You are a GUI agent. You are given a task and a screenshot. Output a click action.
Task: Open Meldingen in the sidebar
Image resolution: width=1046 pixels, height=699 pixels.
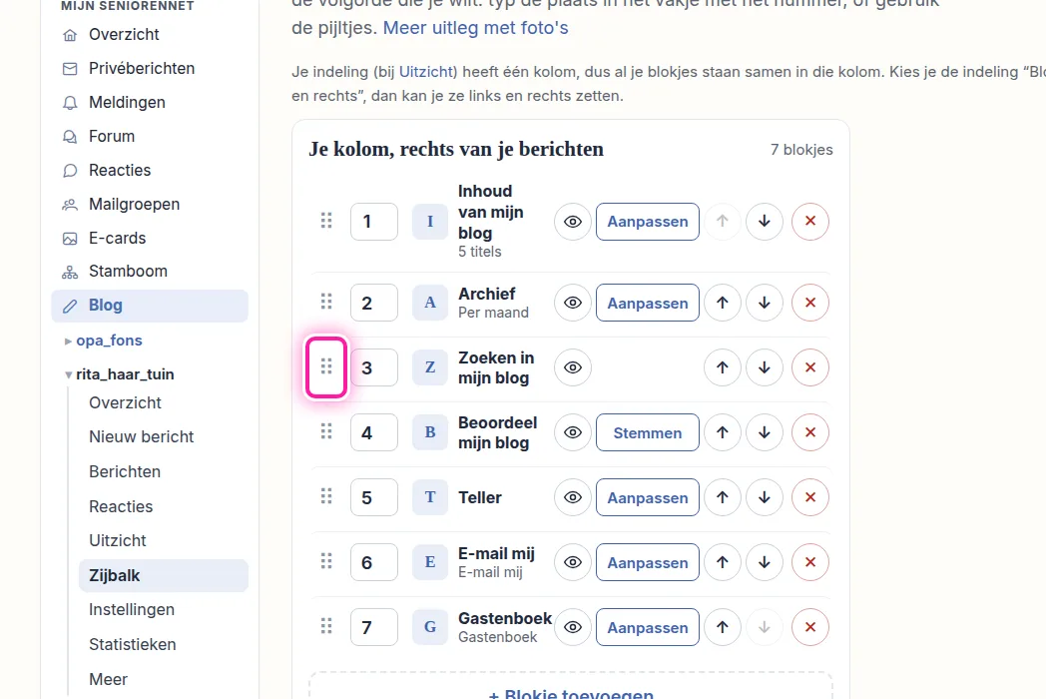click(x=150, y=102)
